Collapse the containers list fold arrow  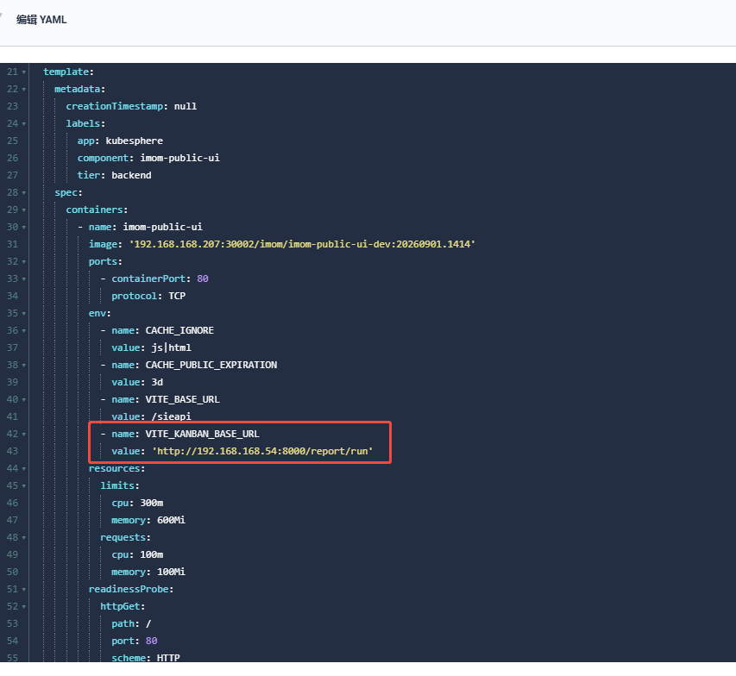pos(24,210)
